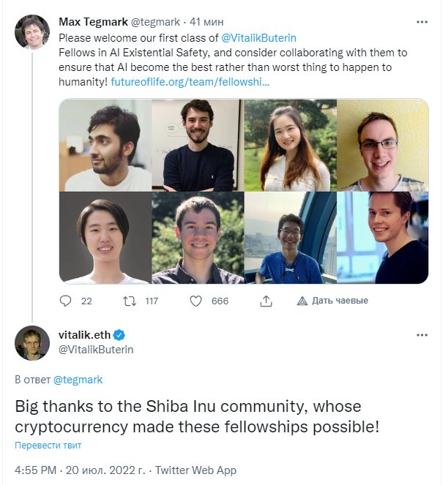The height and width of the screenshot is (485, 443).
Task: Open the futureoflife.org fellowship link
Action: (x=190, y=82)
